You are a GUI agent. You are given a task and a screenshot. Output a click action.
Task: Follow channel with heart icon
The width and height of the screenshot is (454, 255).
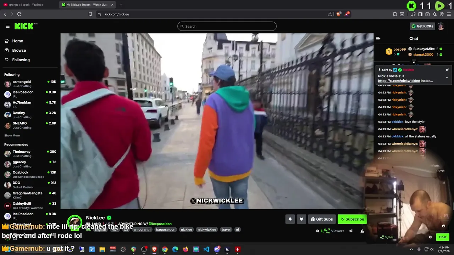point(301,219)
